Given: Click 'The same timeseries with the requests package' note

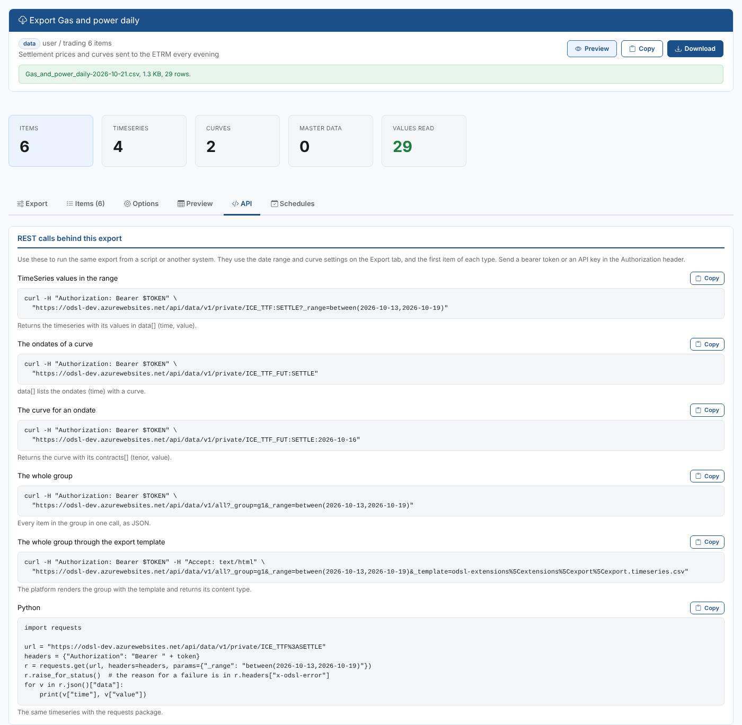Looking at the screenshot, I should point(90,712).
